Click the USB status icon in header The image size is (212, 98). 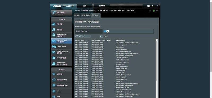click(157, 10)
